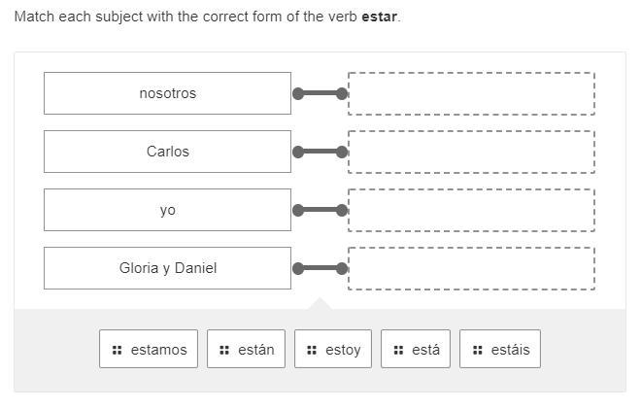Click the connector line next to yo
Image resolution: width=641 pixels, height=409 pixels.
[x=320, y=211]
